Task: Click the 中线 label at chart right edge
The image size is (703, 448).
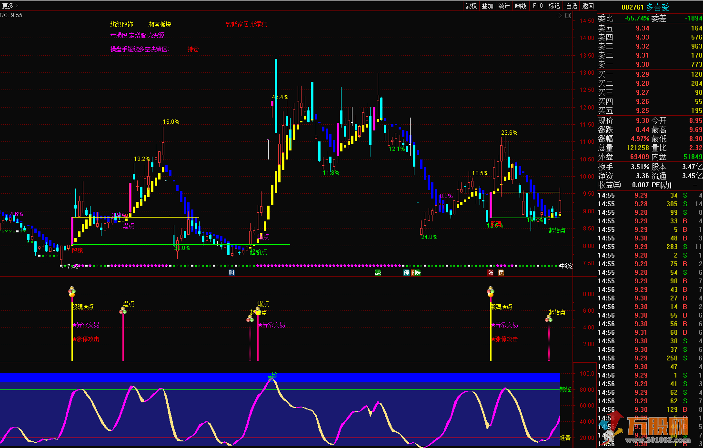Action: (566, 266)
